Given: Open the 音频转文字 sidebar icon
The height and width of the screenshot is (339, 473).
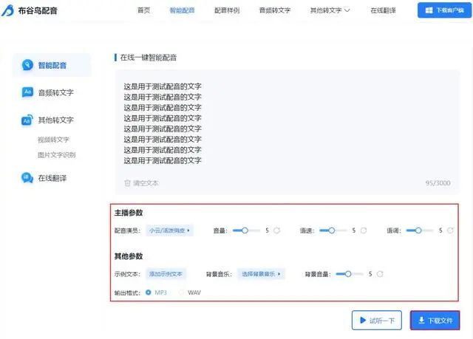Looking at the screenshot, I should tap(27, 92).
